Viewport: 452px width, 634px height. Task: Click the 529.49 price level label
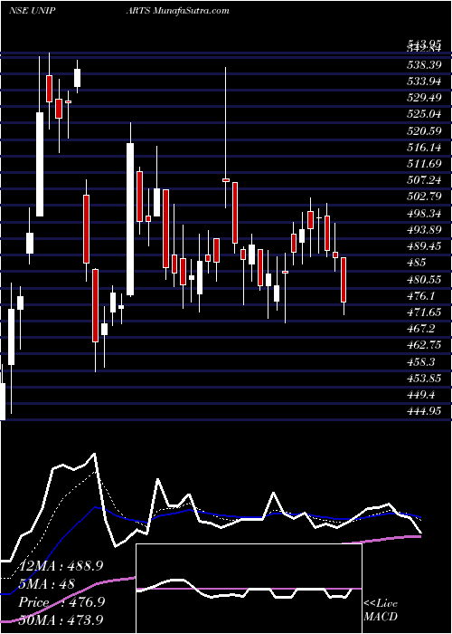[x=423, y=98]
